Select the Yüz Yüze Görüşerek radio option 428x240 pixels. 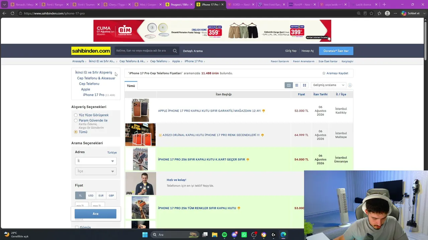click(x=76, y=115)
